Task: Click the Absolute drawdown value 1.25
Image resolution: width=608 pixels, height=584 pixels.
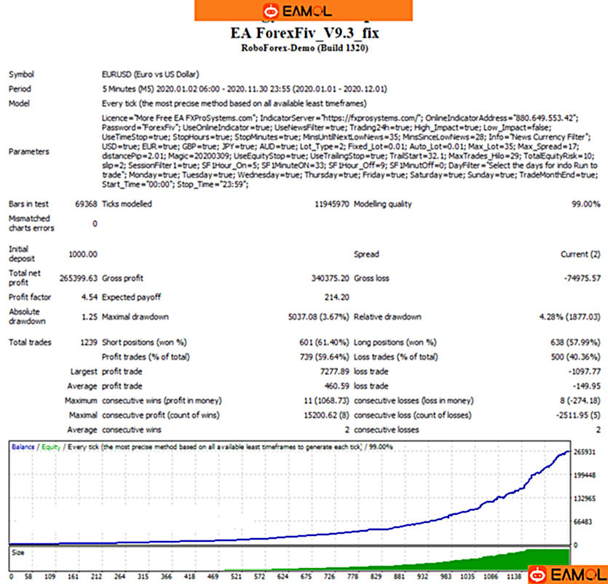Action: pyautogui.click(x=90, y=317)
